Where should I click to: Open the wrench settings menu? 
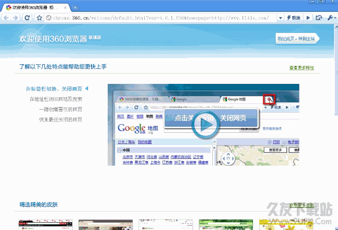pos(331,18)
